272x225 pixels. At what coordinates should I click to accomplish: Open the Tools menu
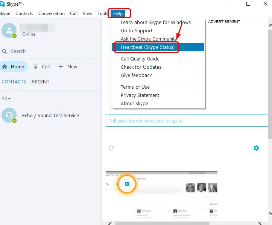[x=103, y=14]
